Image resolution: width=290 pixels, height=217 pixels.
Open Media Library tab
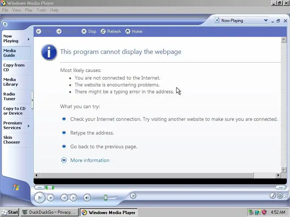coord(11,82)
